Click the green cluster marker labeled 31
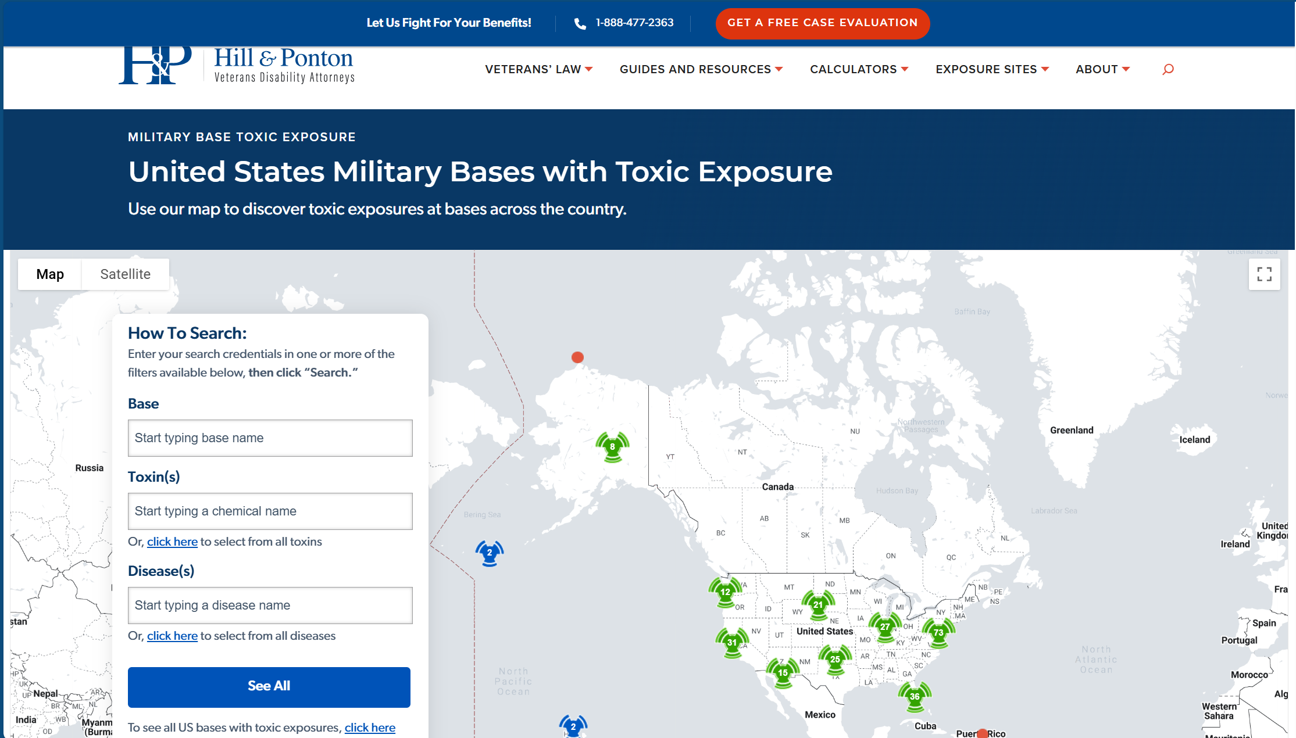 (x=731, y=642)
